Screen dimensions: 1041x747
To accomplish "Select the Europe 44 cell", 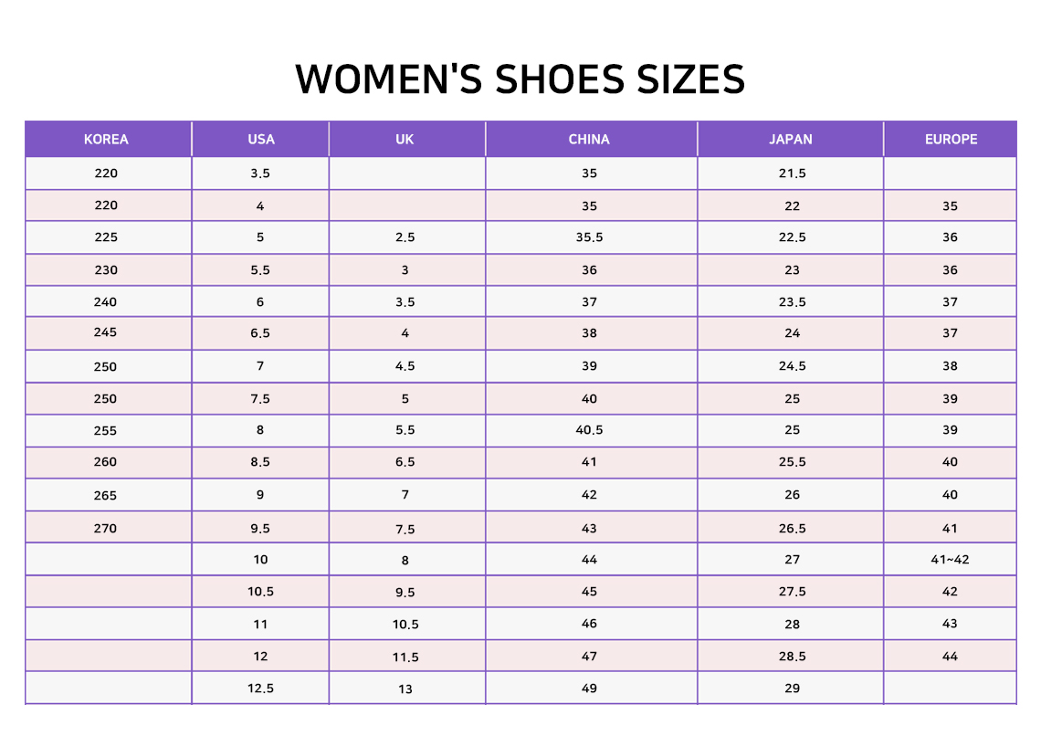I will pos(950,656).
